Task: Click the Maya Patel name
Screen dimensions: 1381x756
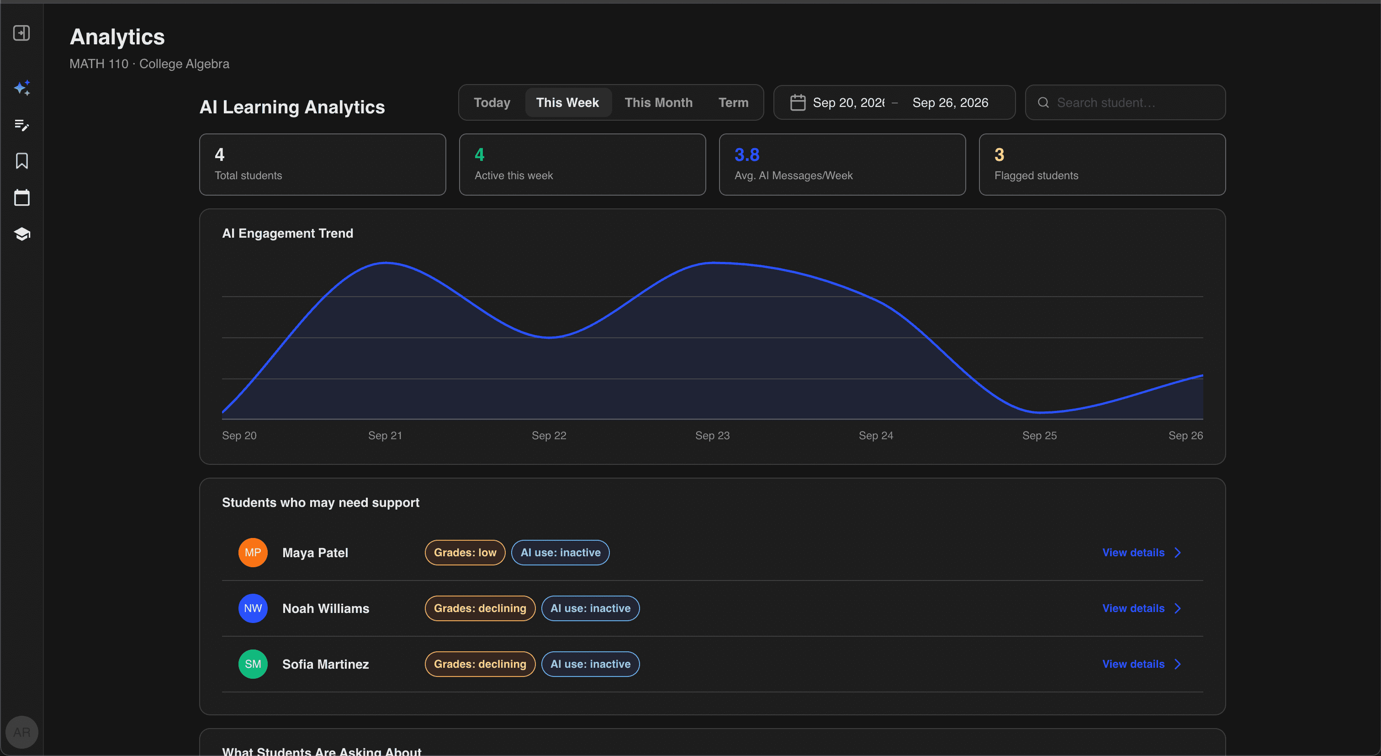Action: pos(315,553)
